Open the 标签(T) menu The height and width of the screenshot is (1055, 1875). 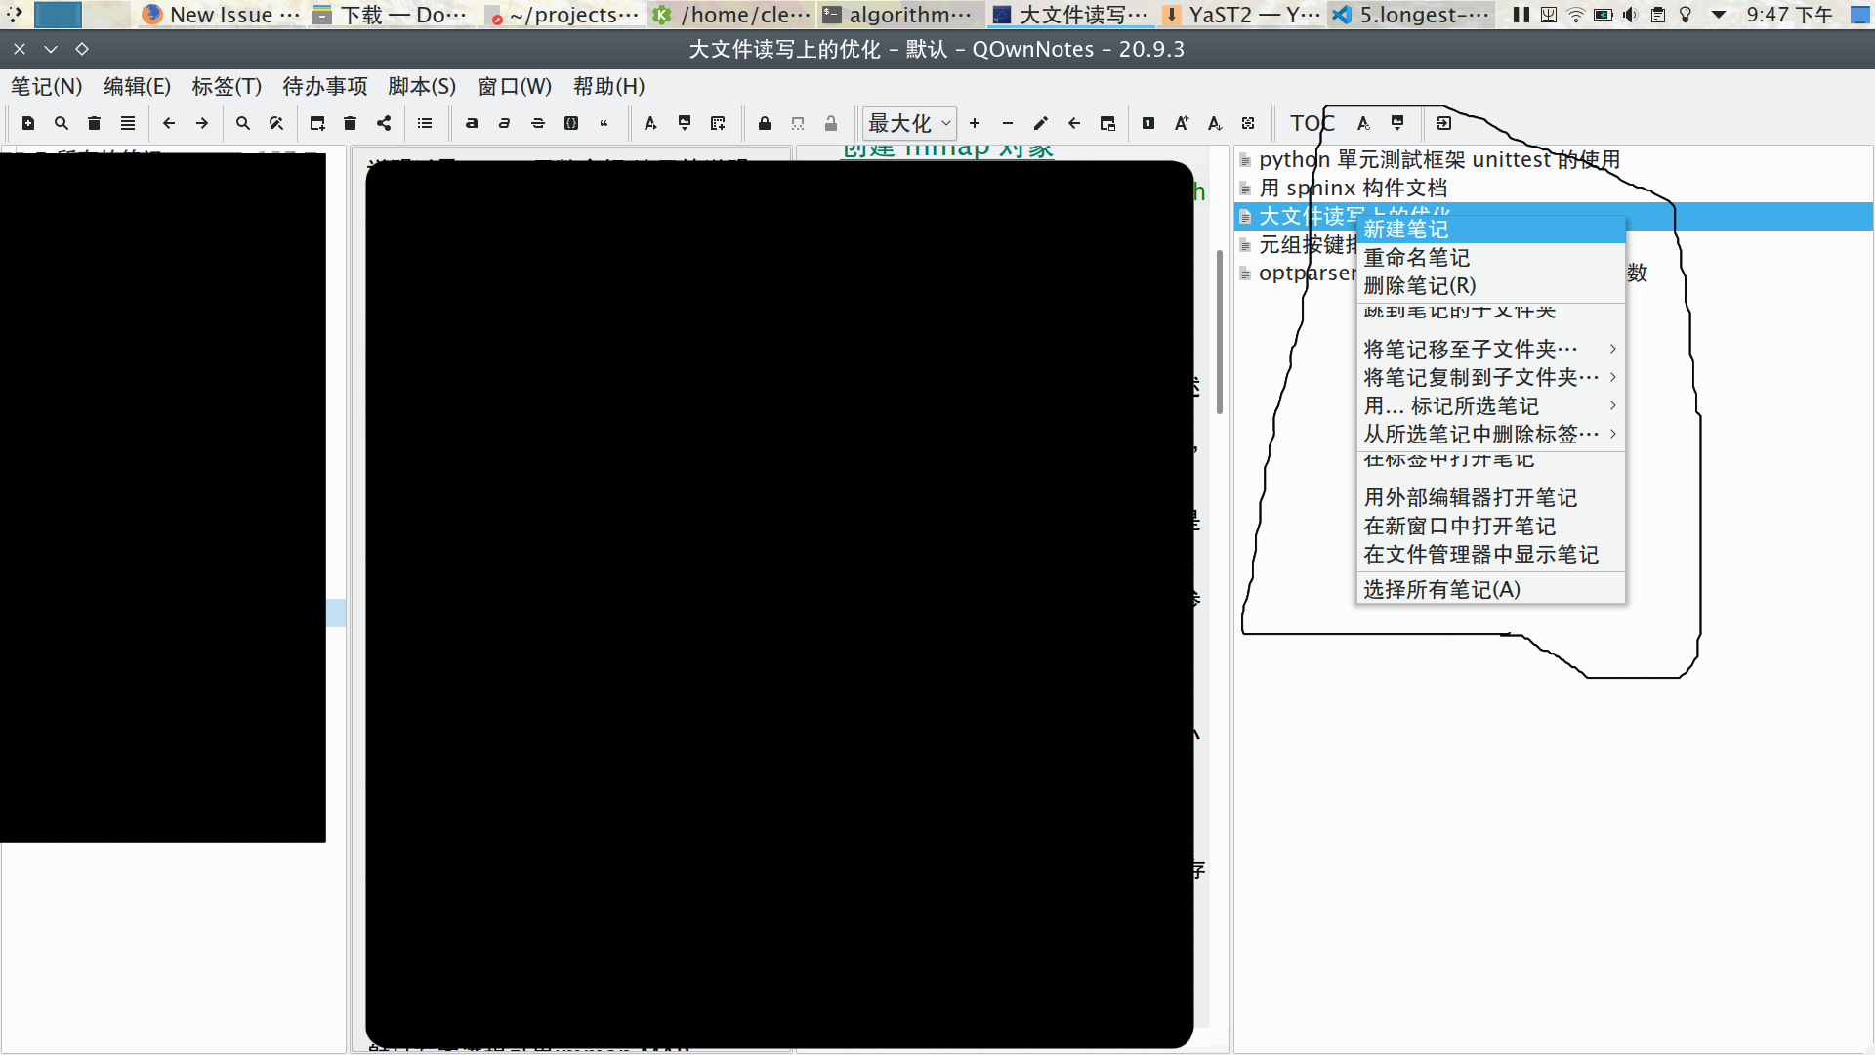(227, 86)
